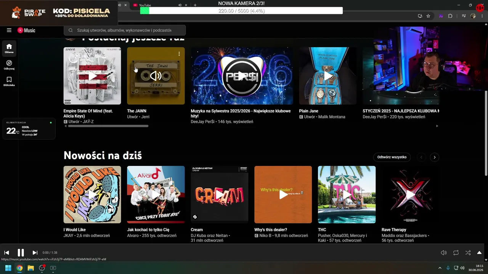The width and height of the screenshot is (488, 274).
Task: Play Empire State Of Mind thumbnail
Action: click(x=92, y=76)
